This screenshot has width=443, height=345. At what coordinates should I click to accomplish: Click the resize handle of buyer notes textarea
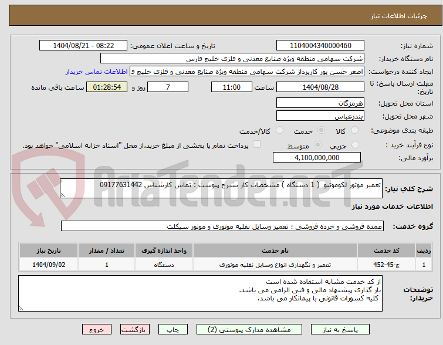click(x=22, y=309)
